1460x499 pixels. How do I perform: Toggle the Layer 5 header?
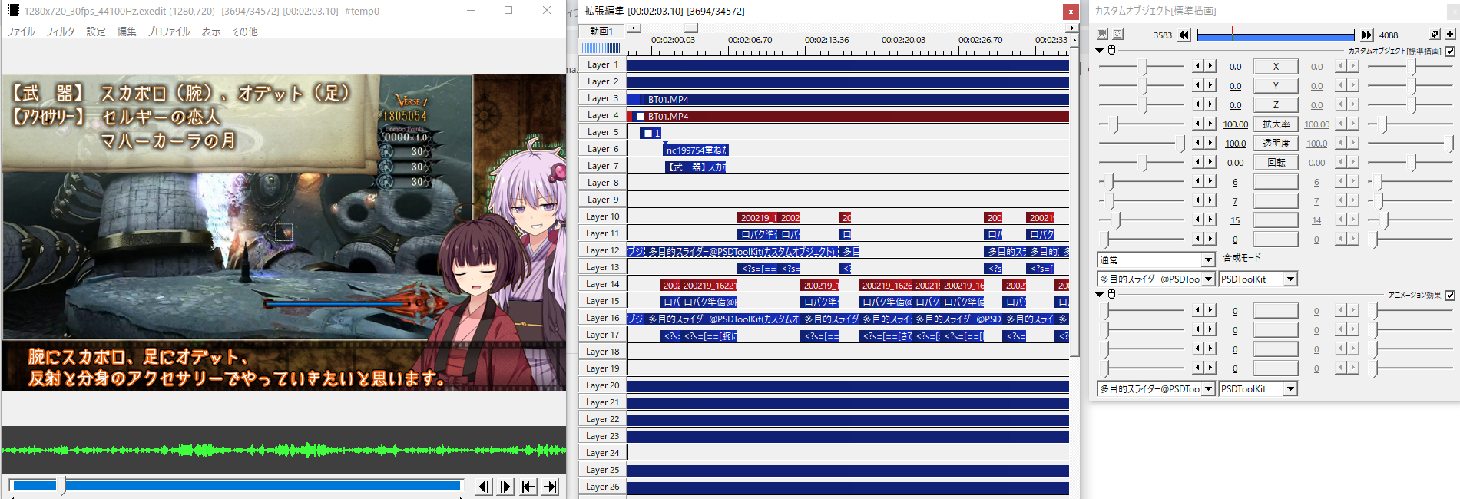tap(602, 132)
